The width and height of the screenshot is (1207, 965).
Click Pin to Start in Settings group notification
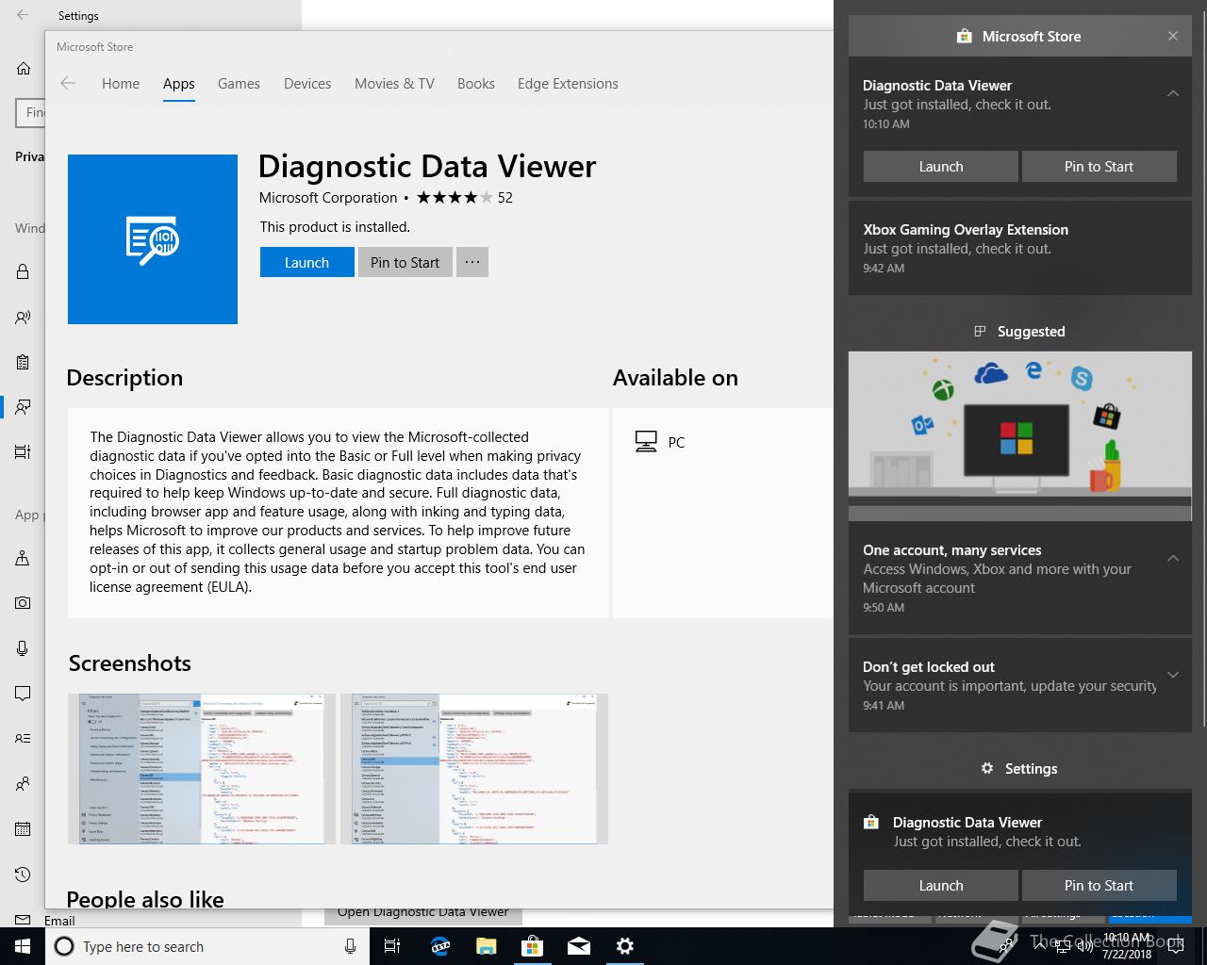[x=1100, y=885]
